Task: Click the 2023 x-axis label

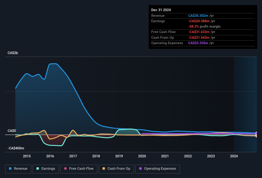Action: pyautogui.click(x=211, y=156)
